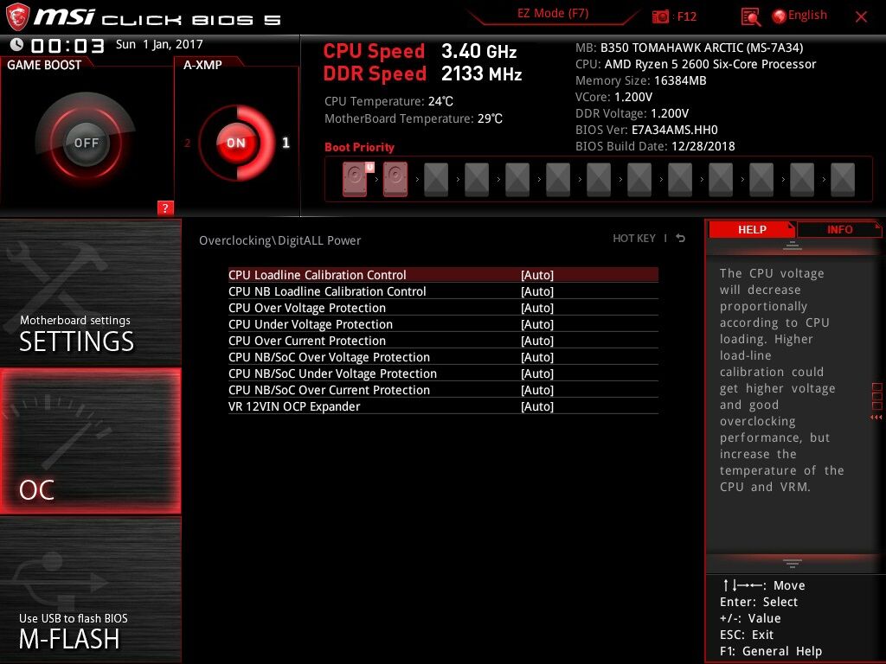The image size is (886, 664).
Task: Click the CPU Speed 3.40 GHz reading
Action: pyautogui.click(x=420, y=51)
